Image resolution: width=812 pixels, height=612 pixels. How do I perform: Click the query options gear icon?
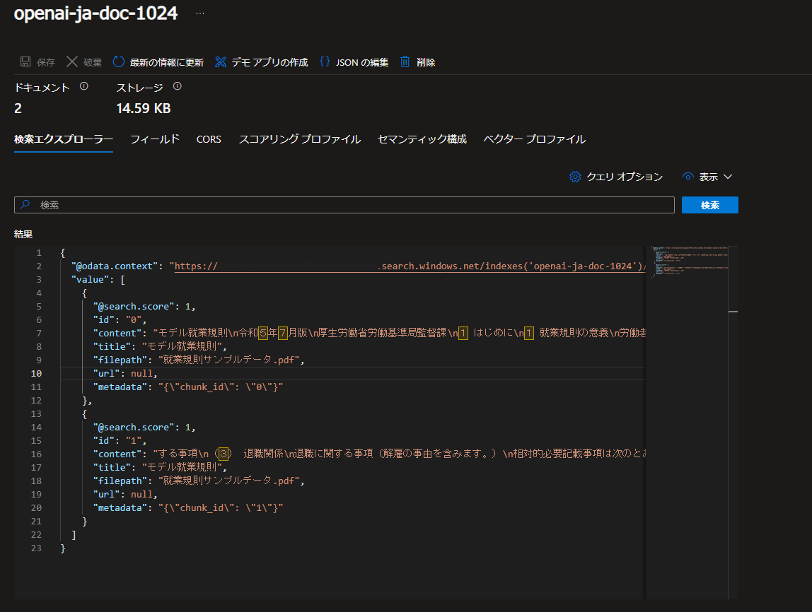(x=575, y=177)
